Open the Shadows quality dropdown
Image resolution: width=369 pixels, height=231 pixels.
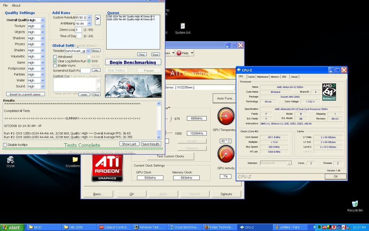[43, 38]
